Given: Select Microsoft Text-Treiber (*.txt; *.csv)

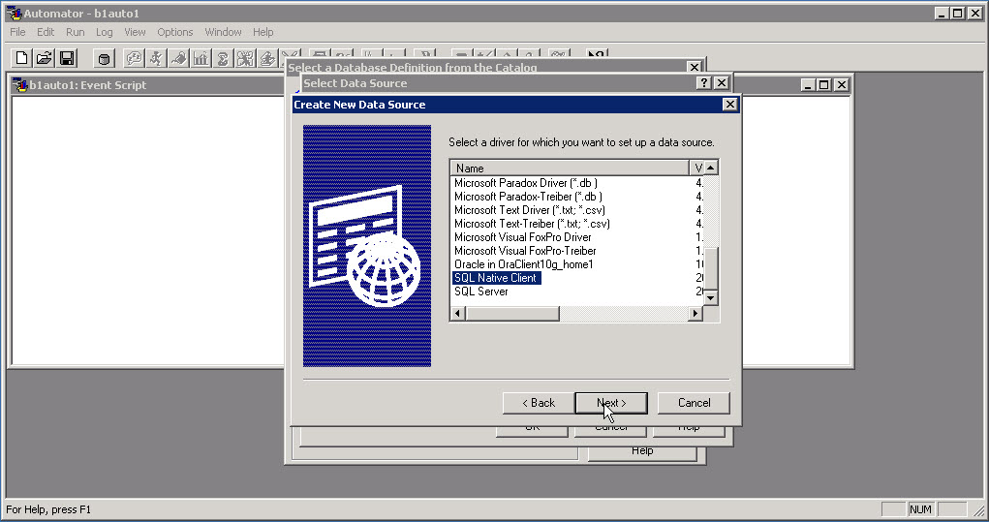Looking at the screenshot, I should (x=532, y=224).
